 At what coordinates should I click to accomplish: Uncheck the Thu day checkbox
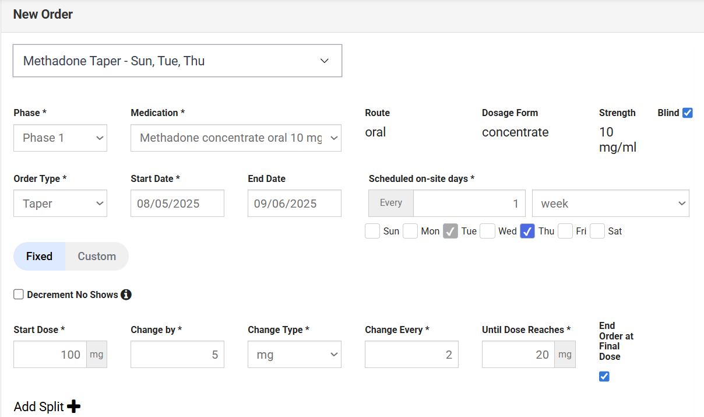pyautogui.click(x=527, y=231)
